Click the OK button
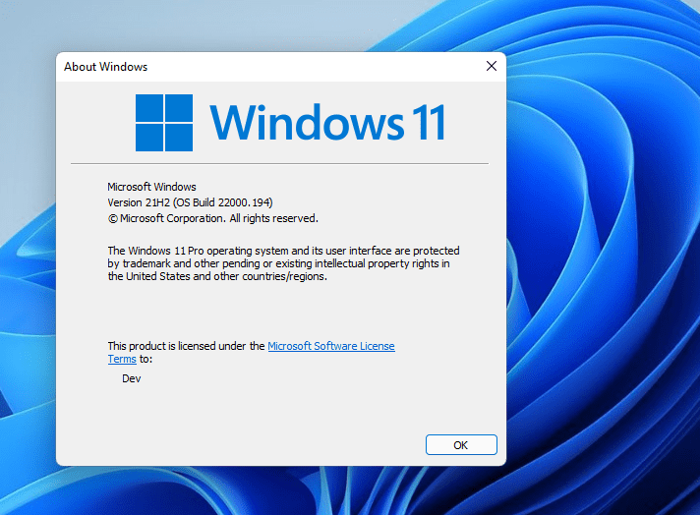Viewport: 700px width, 515px height. click(x=461, y=445)
